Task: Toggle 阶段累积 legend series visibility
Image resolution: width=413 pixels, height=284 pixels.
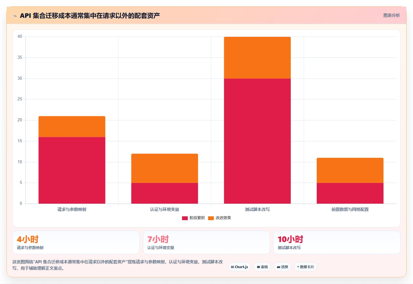Action: pyautogui.click(x=193, y=218)
